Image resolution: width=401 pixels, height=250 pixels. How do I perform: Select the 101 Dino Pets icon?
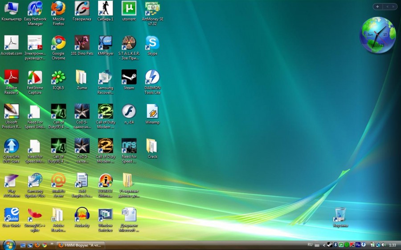point(82,46)
